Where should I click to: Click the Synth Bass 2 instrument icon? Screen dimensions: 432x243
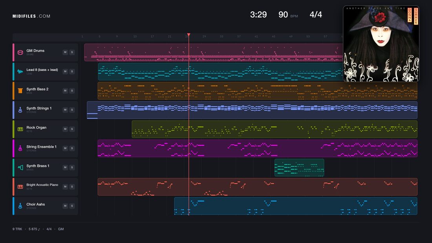[x=20, y=91]
